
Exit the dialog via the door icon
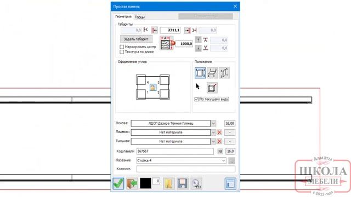point(132,183)
